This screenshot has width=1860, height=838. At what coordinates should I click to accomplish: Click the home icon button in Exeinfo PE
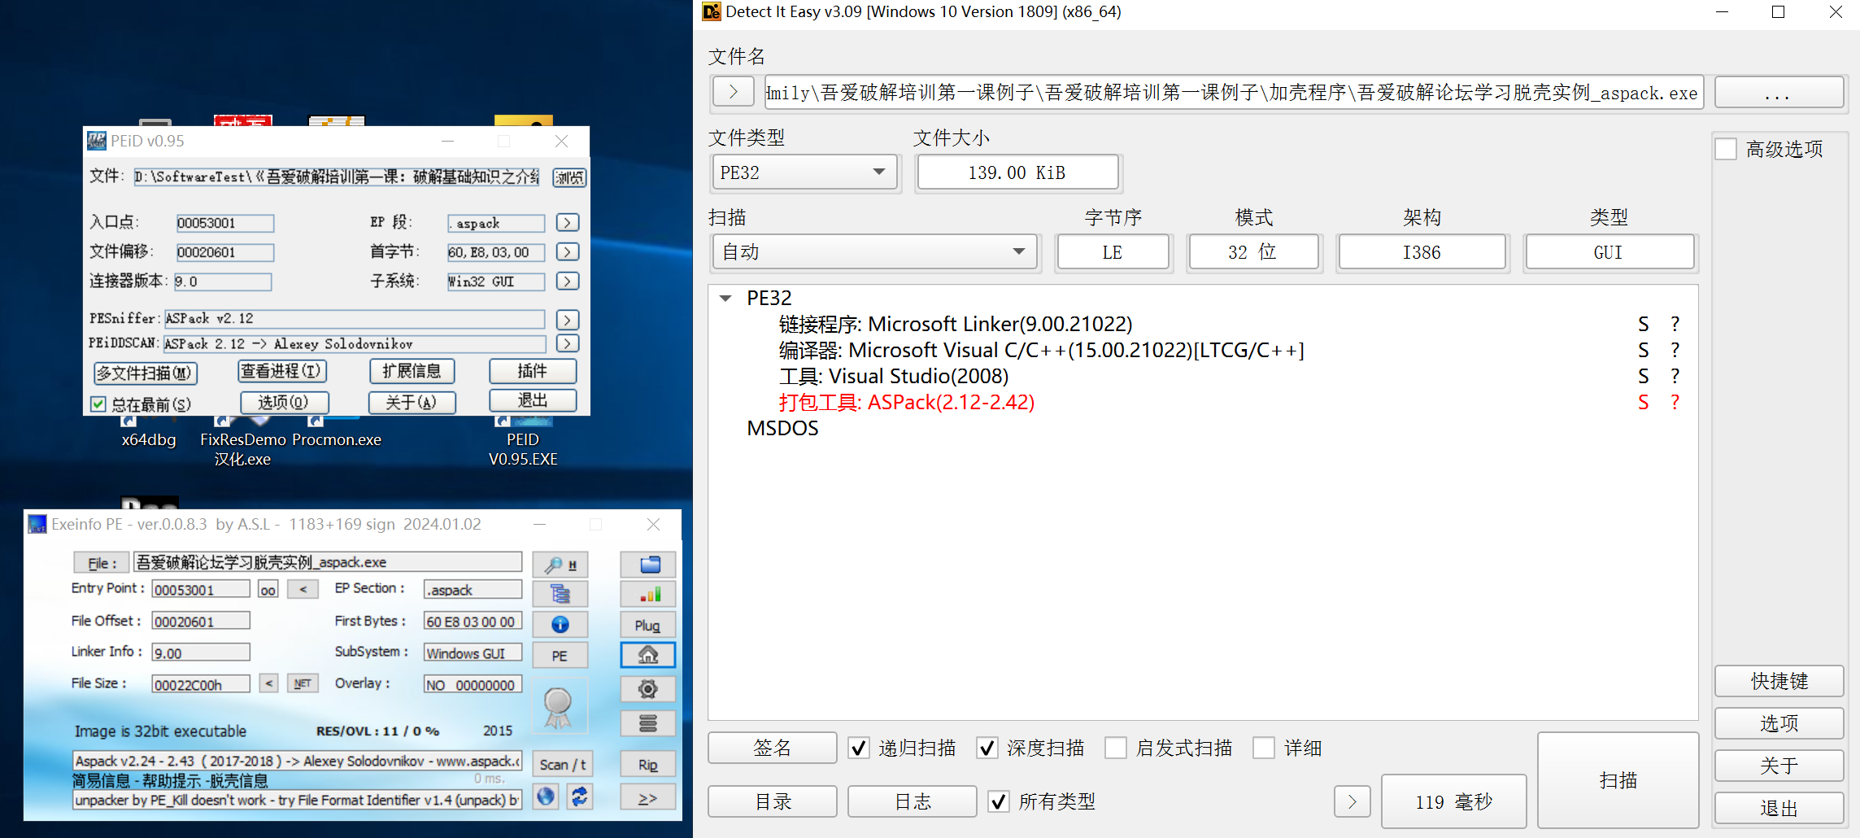tap(648, 655)
